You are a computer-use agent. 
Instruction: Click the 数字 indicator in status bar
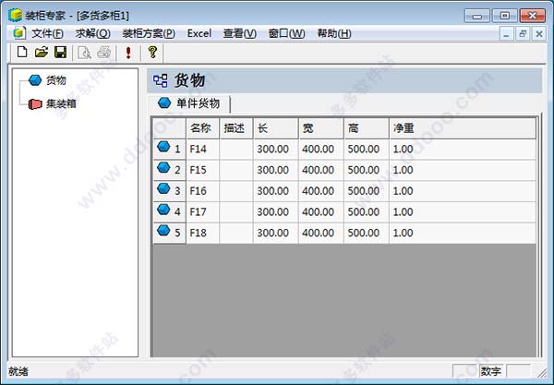click(x=491, y=371)
